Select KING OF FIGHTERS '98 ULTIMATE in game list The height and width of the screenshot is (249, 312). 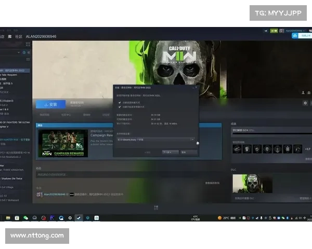point(15,122)
